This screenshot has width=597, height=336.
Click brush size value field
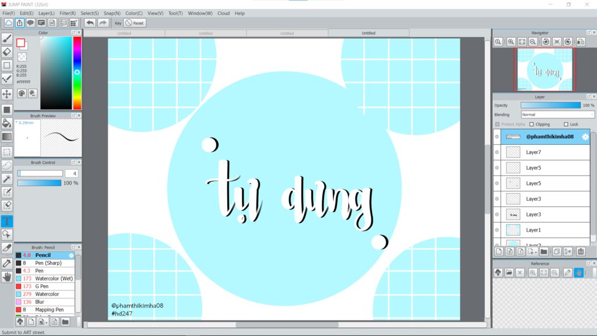coord(72,173)
